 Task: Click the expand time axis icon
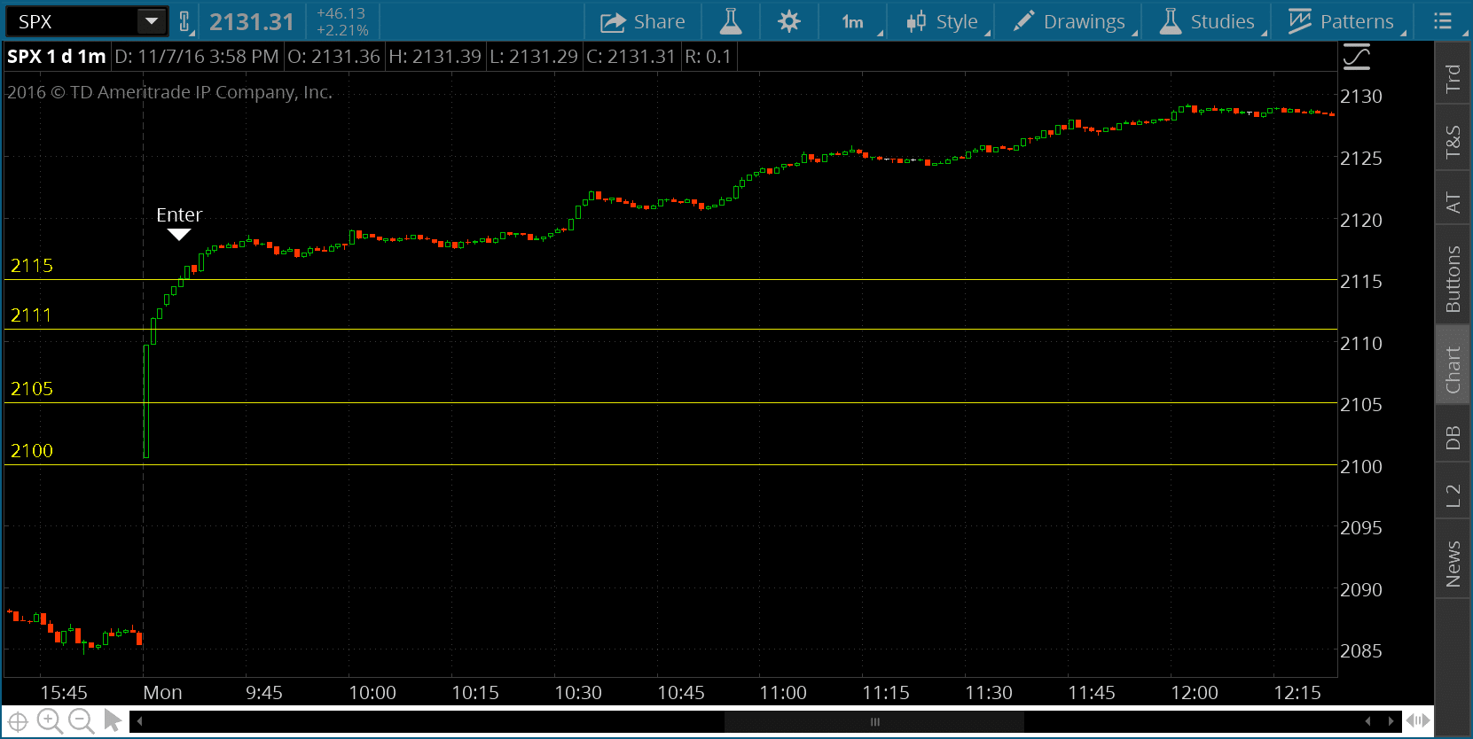[1417, 721]
